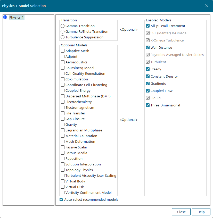Select the Gamma Transition radio button
The width and height of the screenshot is (213, 218).
tap(63, 26)
